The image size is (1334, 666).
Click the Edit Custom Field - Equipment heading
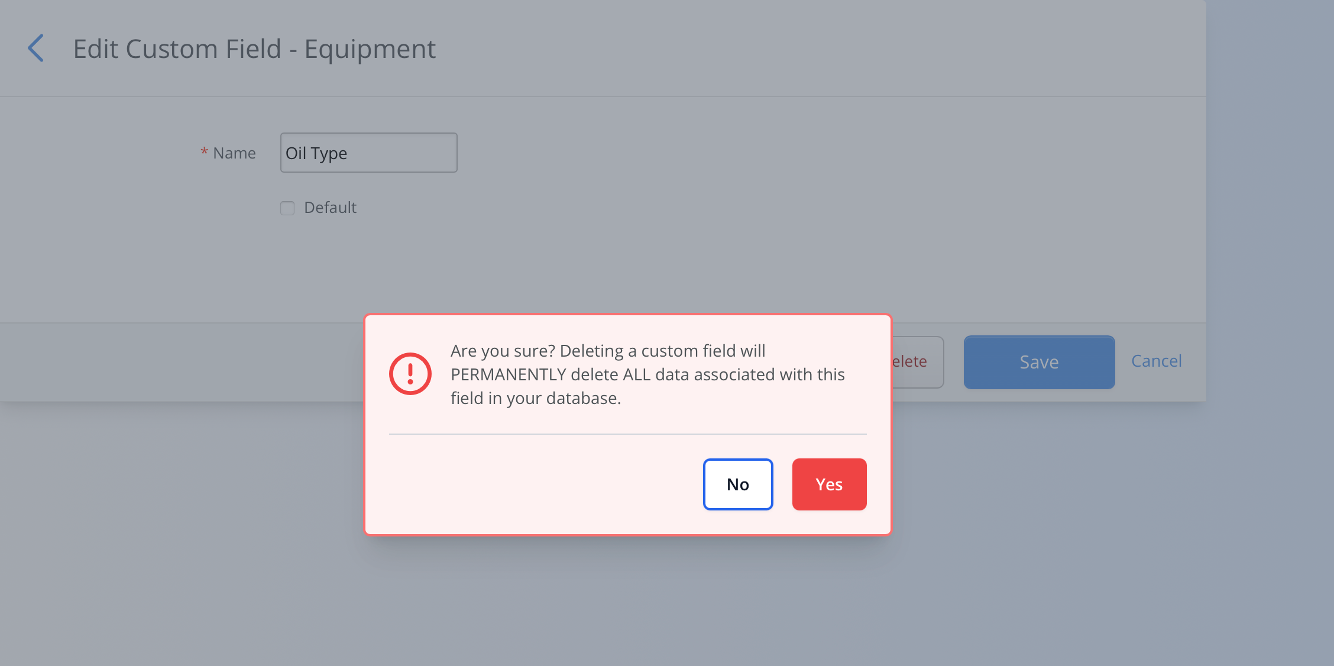point(254,49)
